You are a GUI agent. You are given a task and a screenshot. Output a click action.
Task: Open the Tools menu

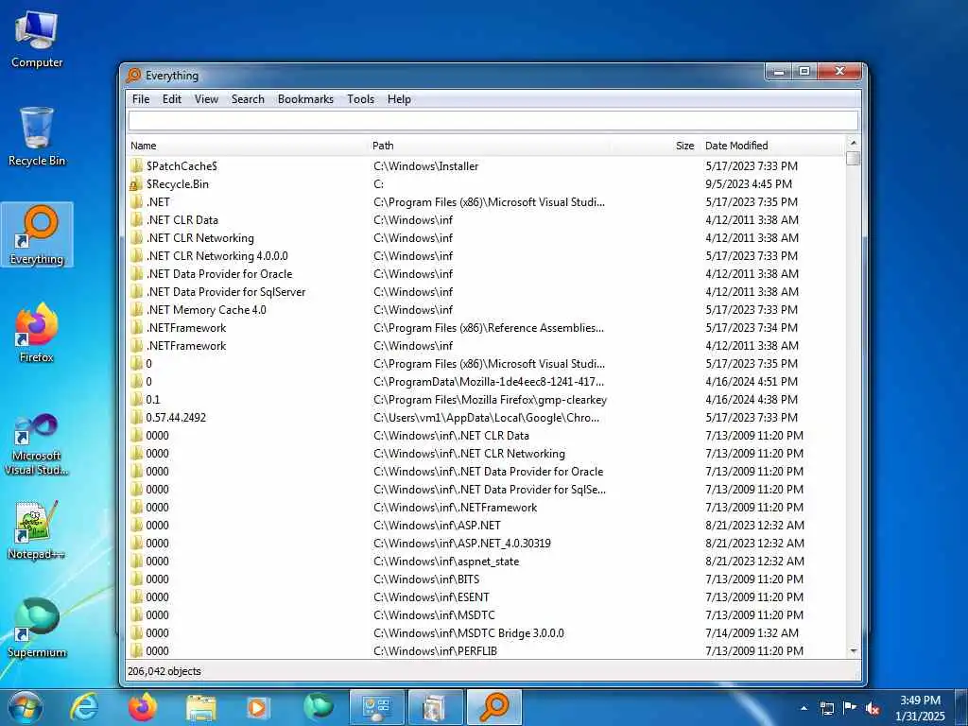tap(360, 98)
